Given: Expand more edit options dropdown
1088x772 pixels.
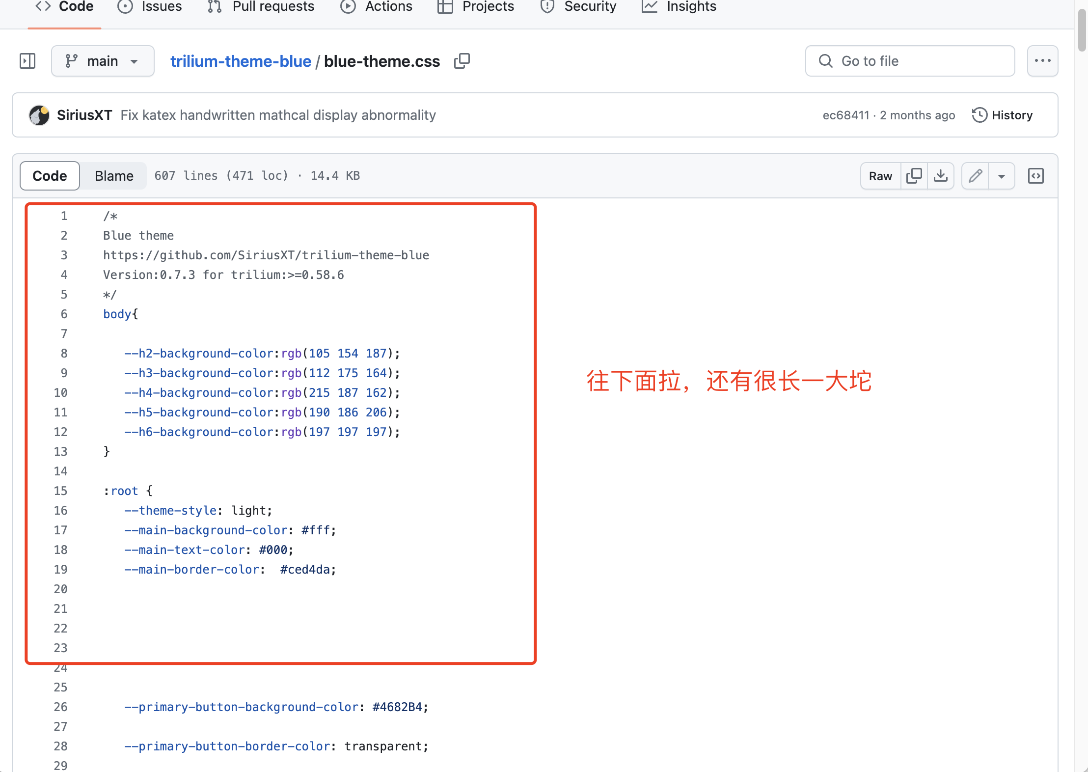Looking at the screenshot, I should tap(1002, 176).
